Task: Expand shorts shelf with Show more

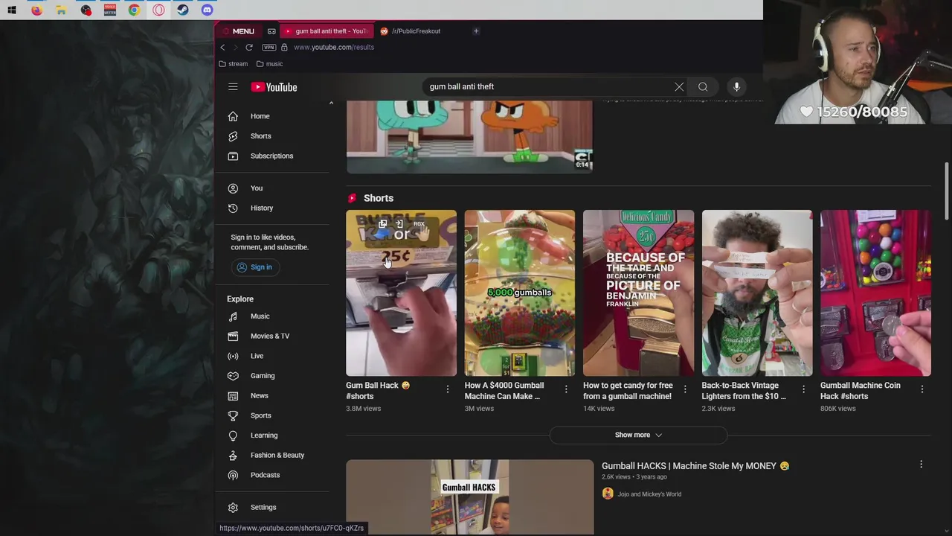Action: point(638,435)
